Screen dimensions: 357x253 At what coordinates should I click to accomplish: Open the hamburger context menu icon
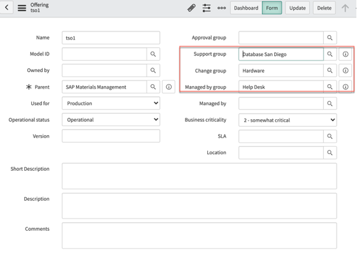click(22, 8)
